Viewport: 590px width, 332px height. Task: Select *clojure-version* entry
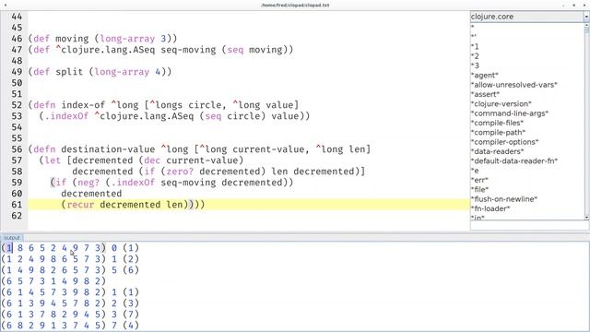click(x=501, y=103)
